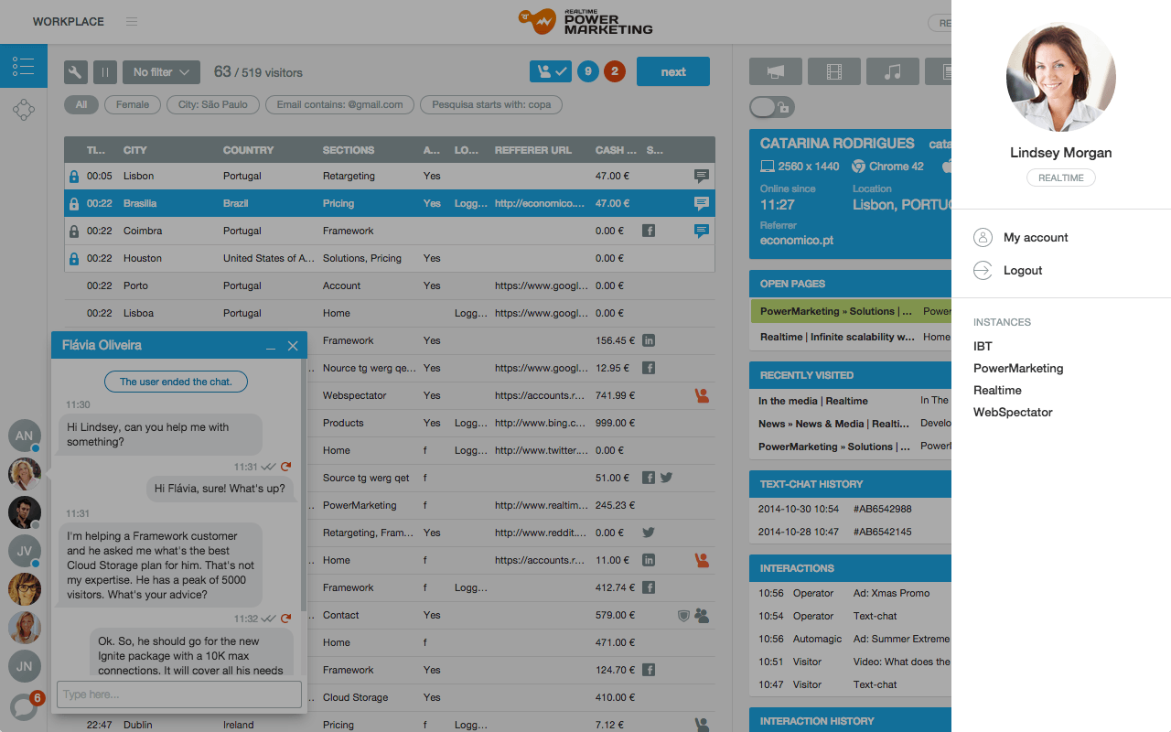Click the blue 9 counter badge
Screen dimensions: 1171x732
point(587,71)
